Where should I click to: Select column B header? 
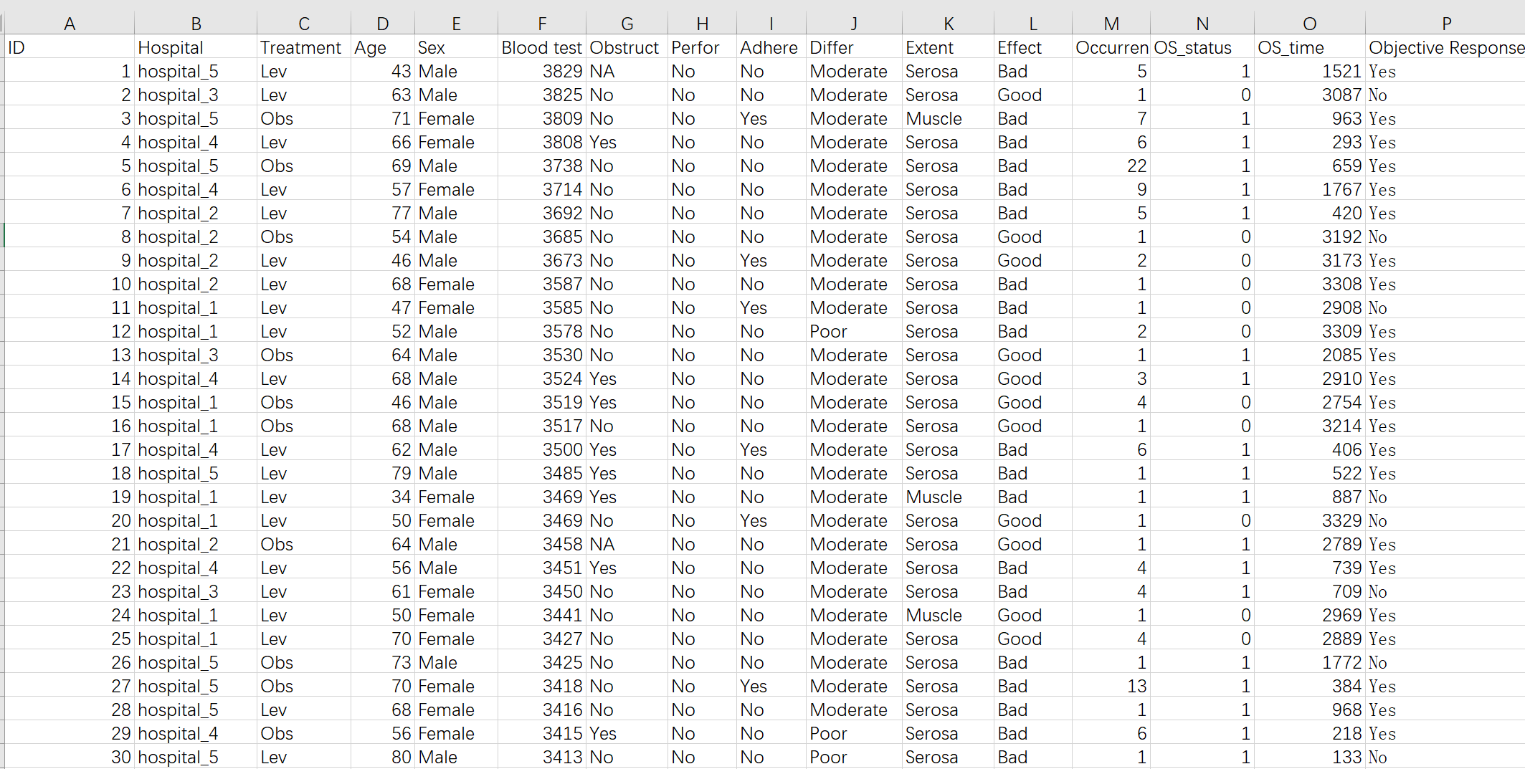[x=196, y=24]
